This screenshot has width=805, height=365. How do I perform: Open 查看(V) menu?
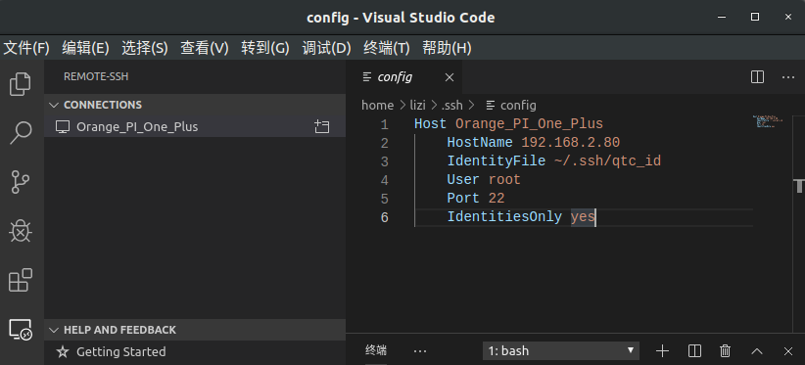point(205,48)
